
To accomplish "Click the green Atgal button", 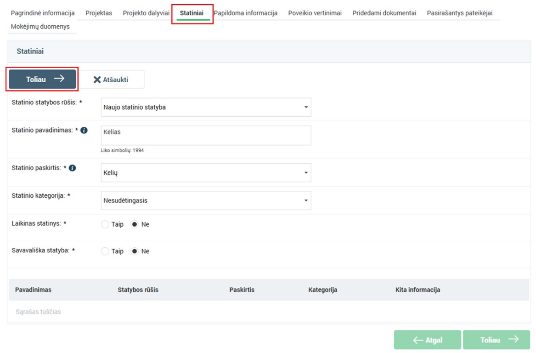I will point(427,340).
